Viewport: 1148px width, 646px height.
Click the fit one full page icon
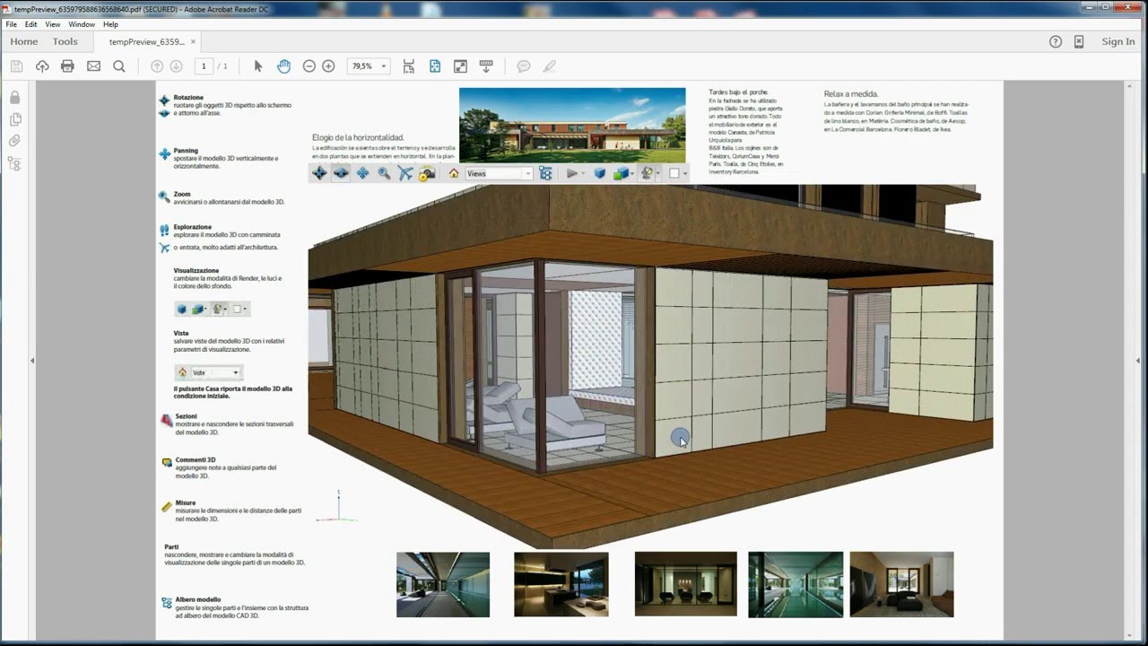pyautogui.click(x=435, y=66)
